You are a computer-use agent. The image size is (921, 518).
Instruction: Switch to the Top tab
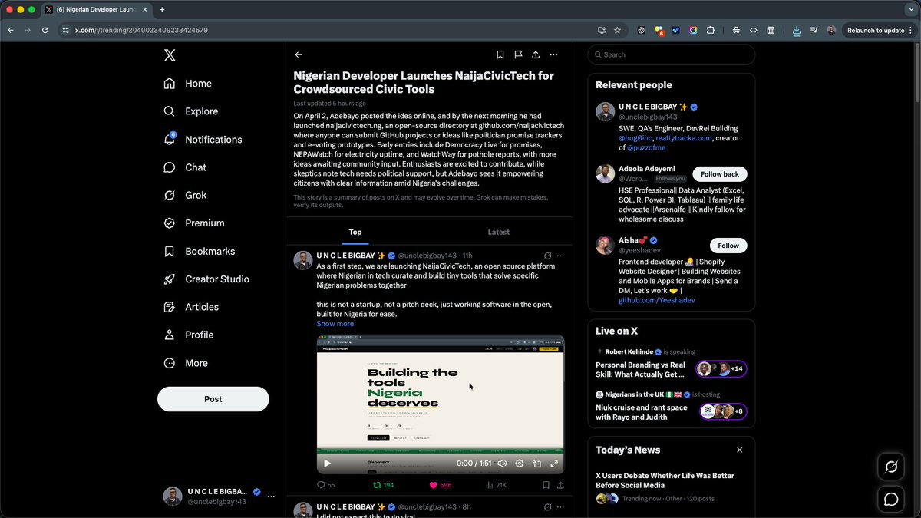tap(355, 232)
